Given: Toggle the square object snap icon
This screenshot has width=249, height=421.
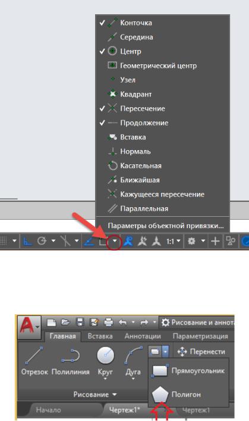Looking at the screenshot, I should coord(103,242).
